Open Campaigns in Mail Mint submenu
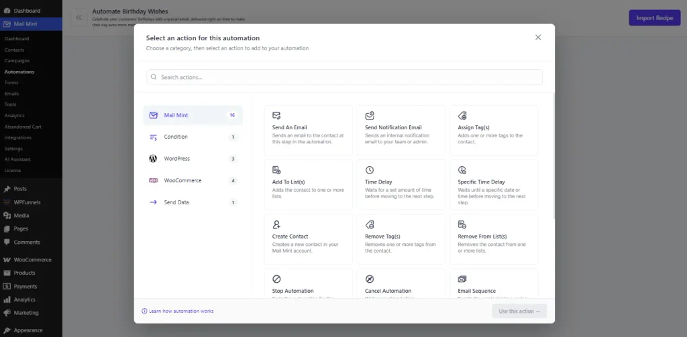Viewport: 687px width, 337px height. pos(17,61)
